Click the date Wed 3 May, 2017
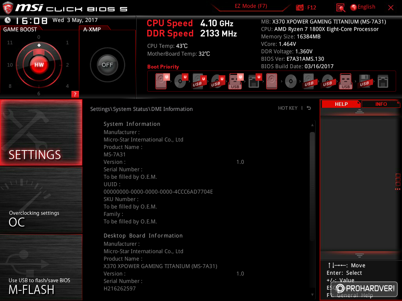 pyautogui.click(x=75, y=20)
